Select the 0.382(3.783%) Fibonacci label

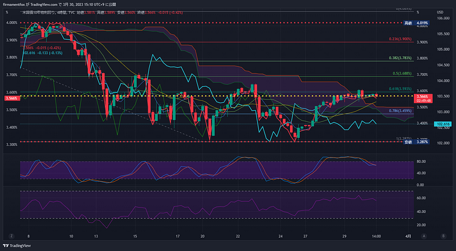point(400,58)
